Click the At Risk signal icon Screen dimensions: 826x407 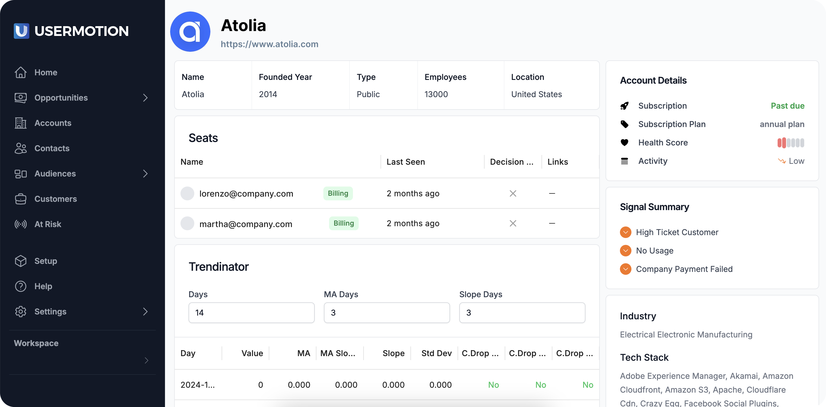20,224
